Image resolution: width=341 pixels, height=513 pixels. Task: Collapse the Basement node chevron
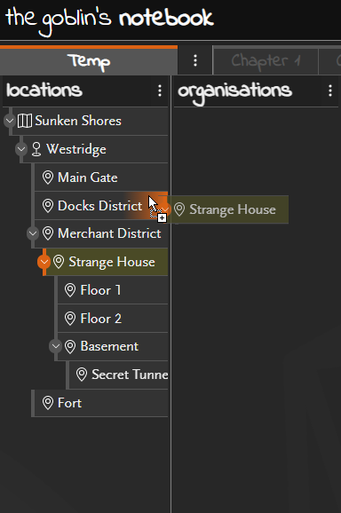(x=55, y=346)
